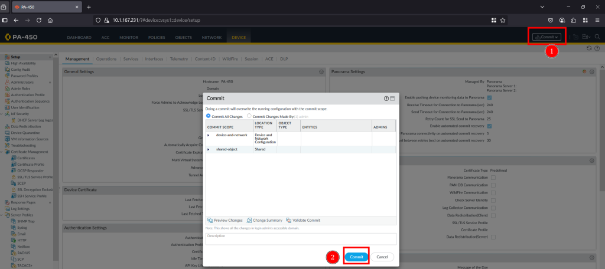Click the Preview Changes icon link
605x269 pixels.
pos(225,221)
